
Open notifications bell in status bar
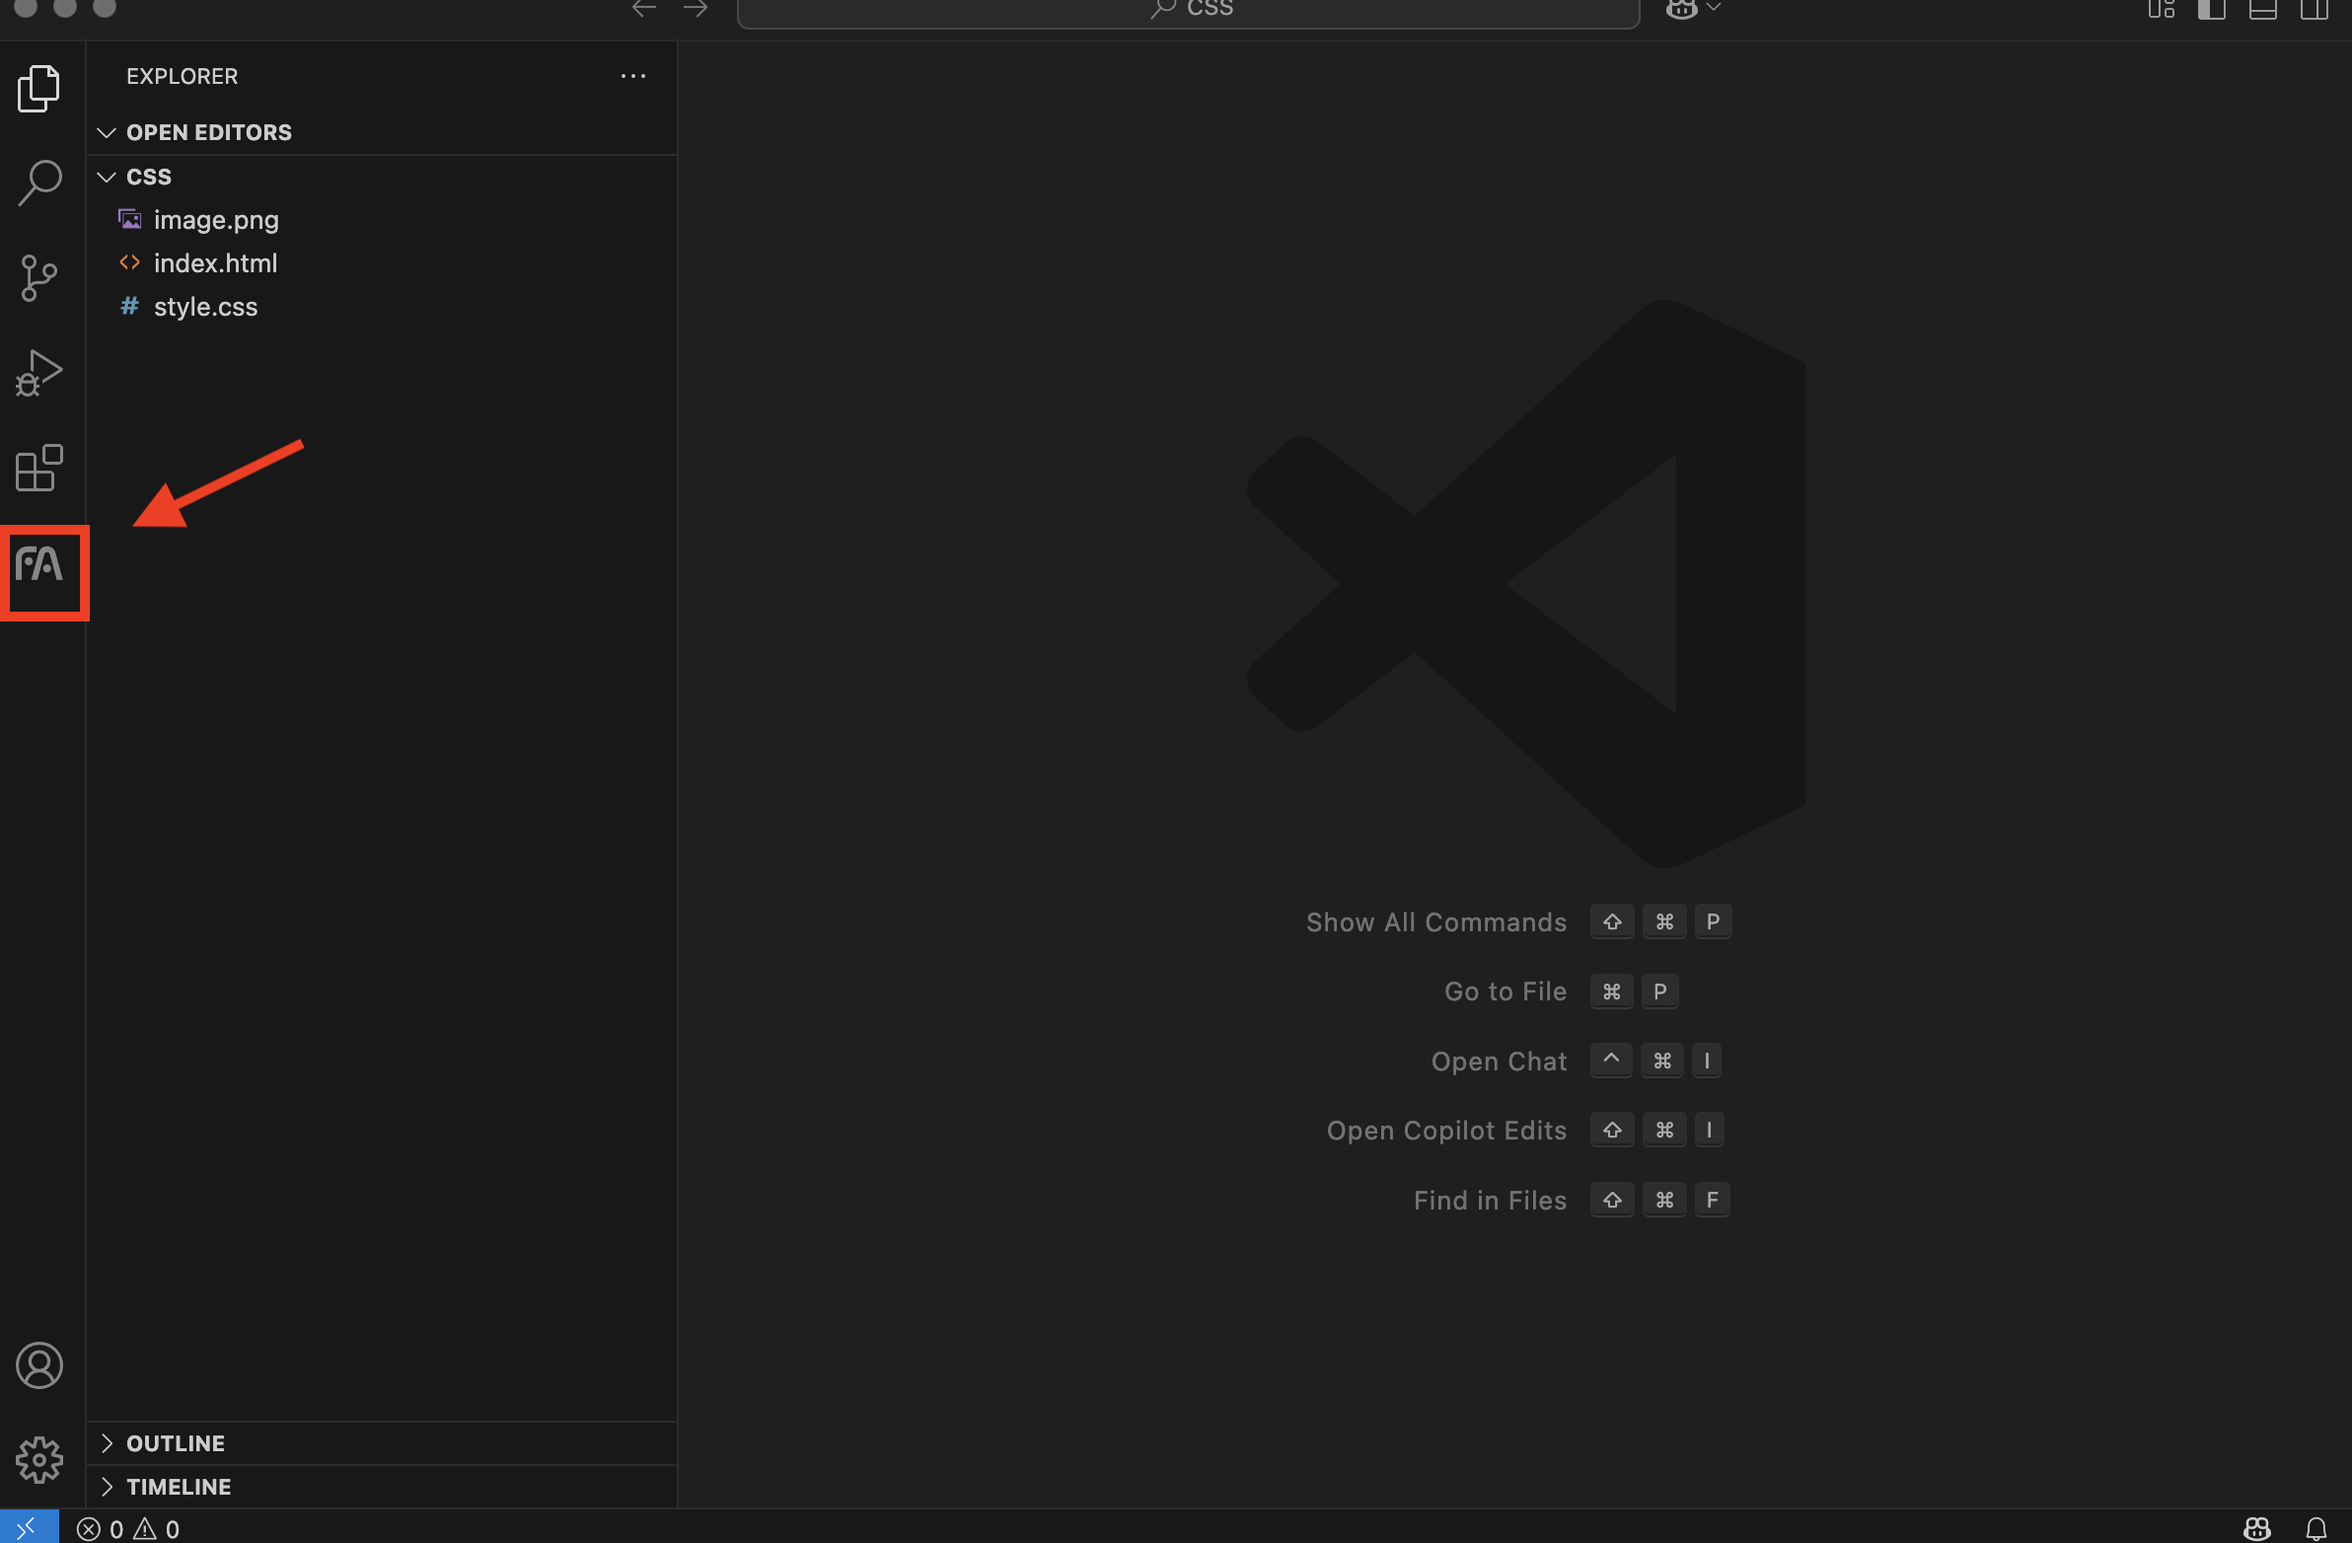[2316, 1528]
